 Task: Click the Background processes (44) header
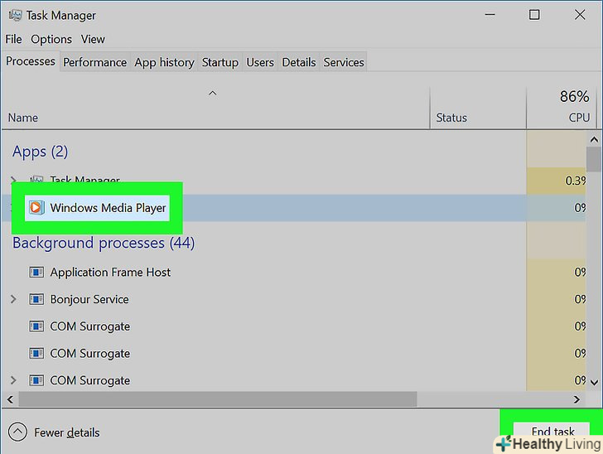pos(104,244)
